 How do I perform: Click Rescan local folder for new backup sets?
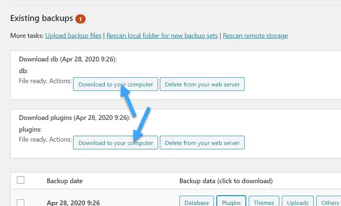click(162, 36)
